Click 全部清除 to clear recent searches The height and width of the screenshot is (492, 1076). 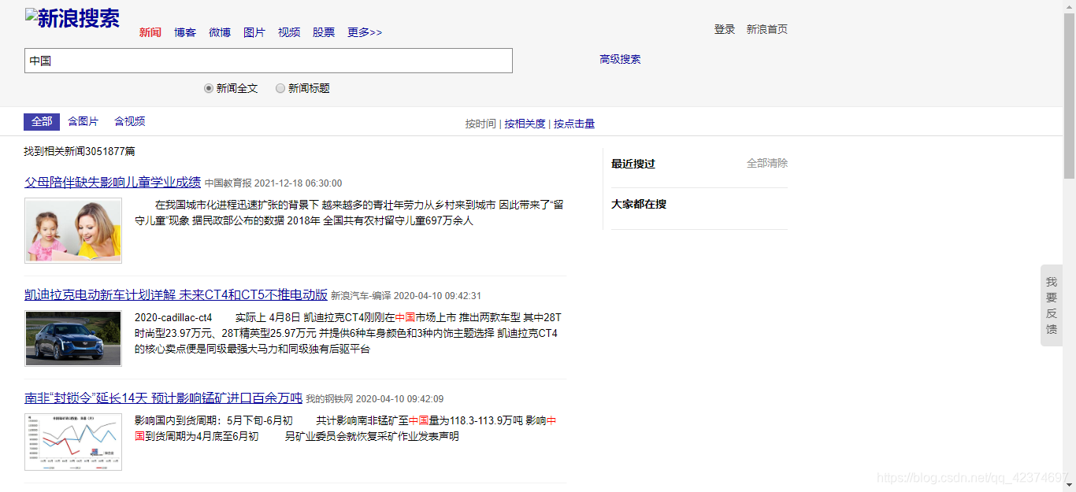coord(767,163)
